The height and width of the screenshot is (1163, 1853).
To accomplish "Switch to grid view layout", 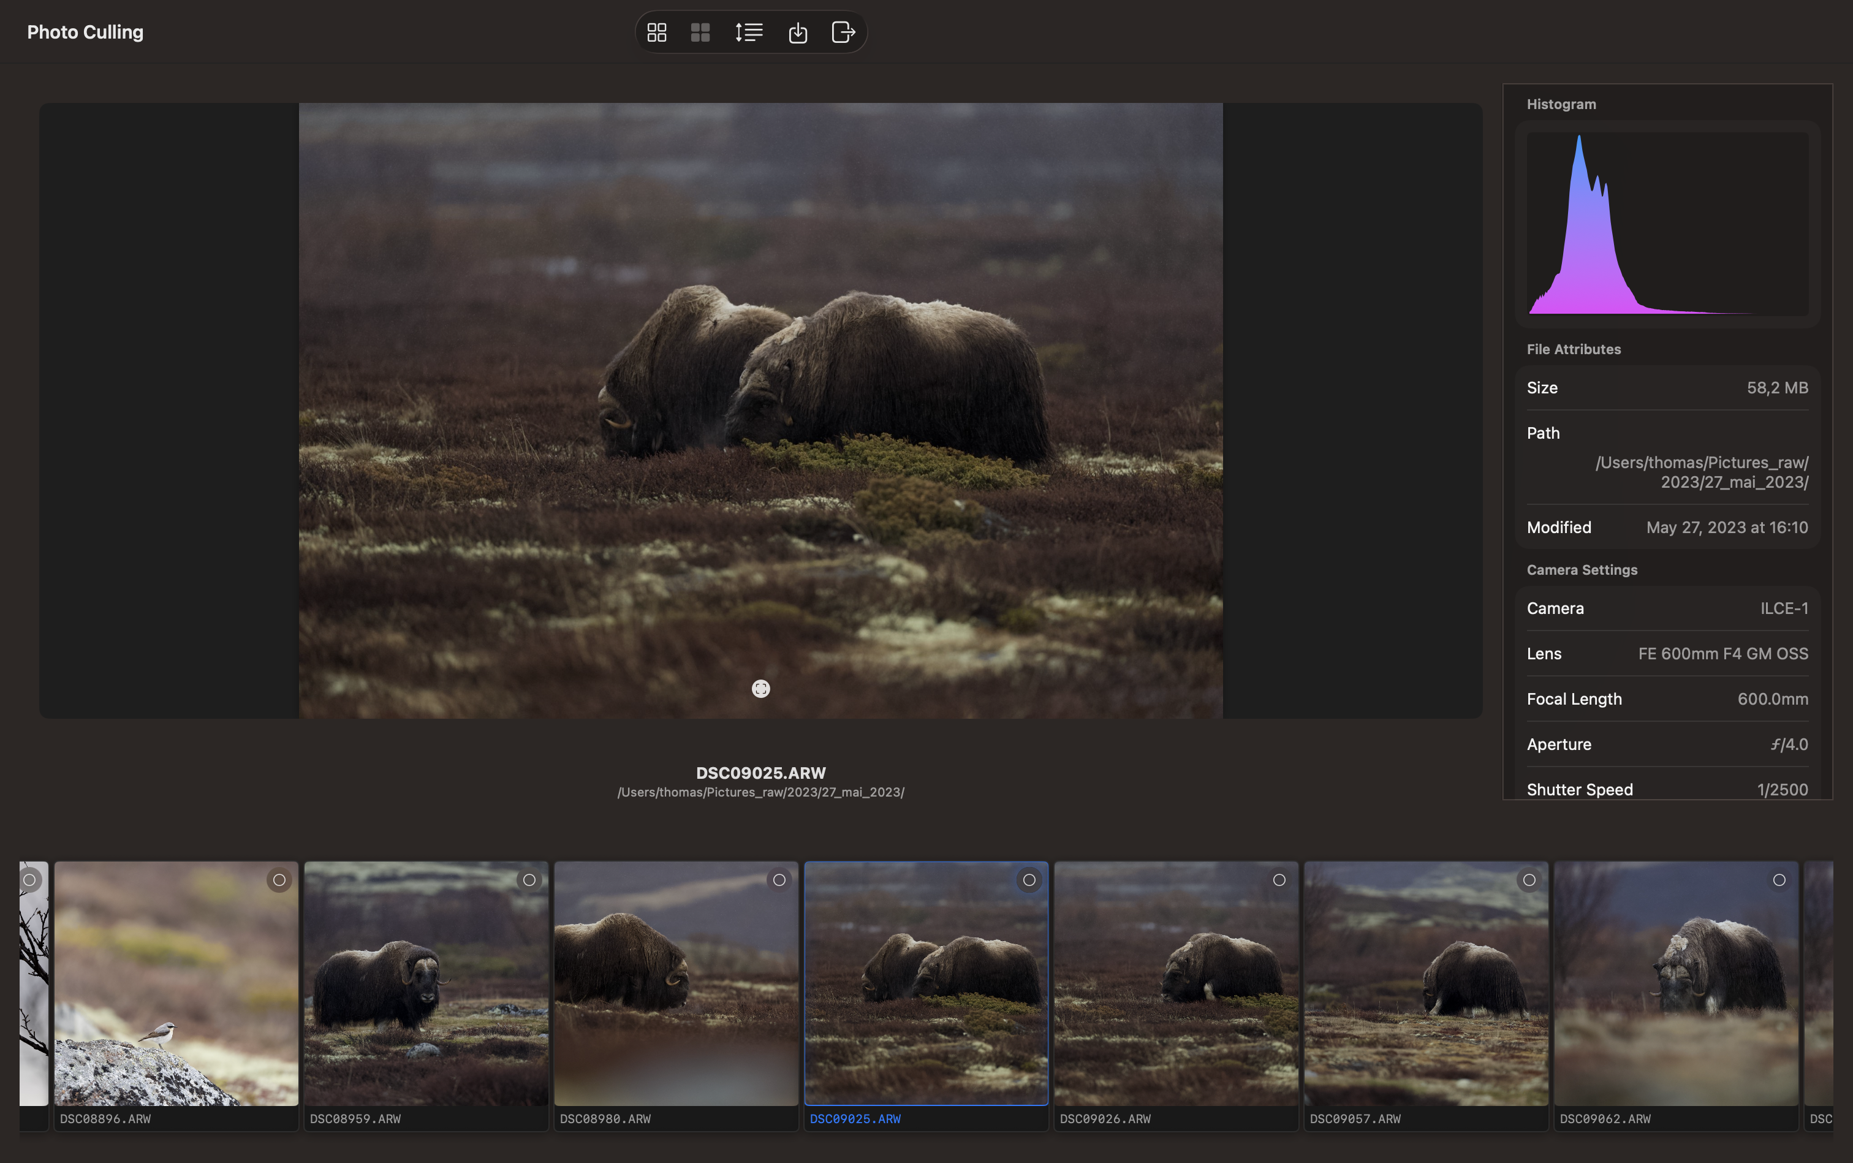I will pos(657,31).
